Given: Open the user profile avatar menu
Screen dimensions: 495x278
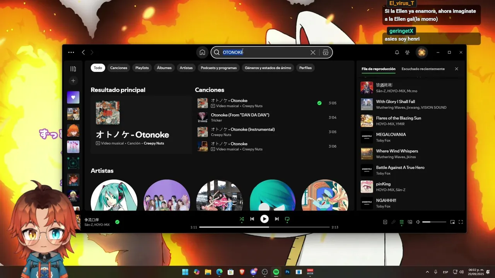Looking at the screenshot, I should click(x=422, y=53).
